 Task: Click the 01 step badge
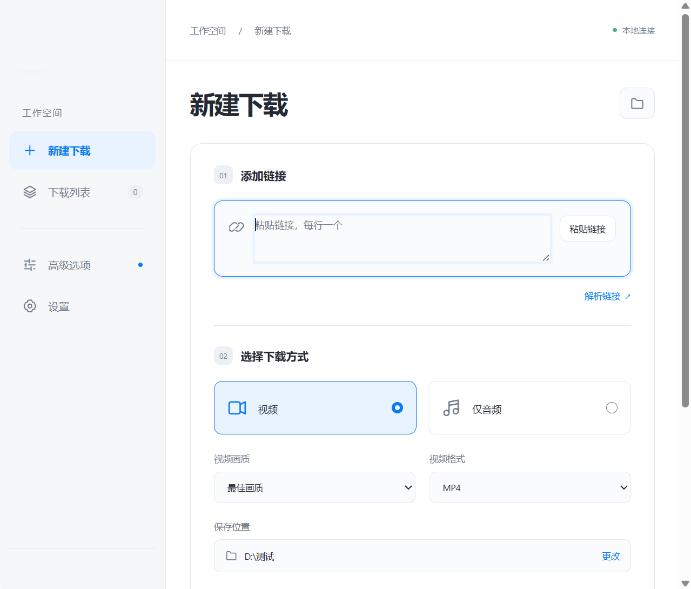click(223, 175)
